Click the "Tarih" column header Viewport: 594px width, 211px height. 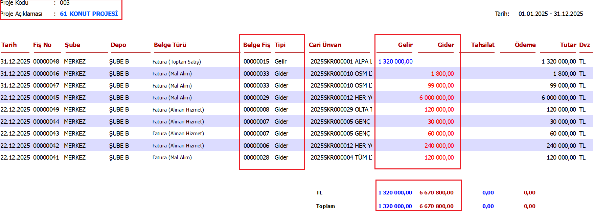coord(9,45)
